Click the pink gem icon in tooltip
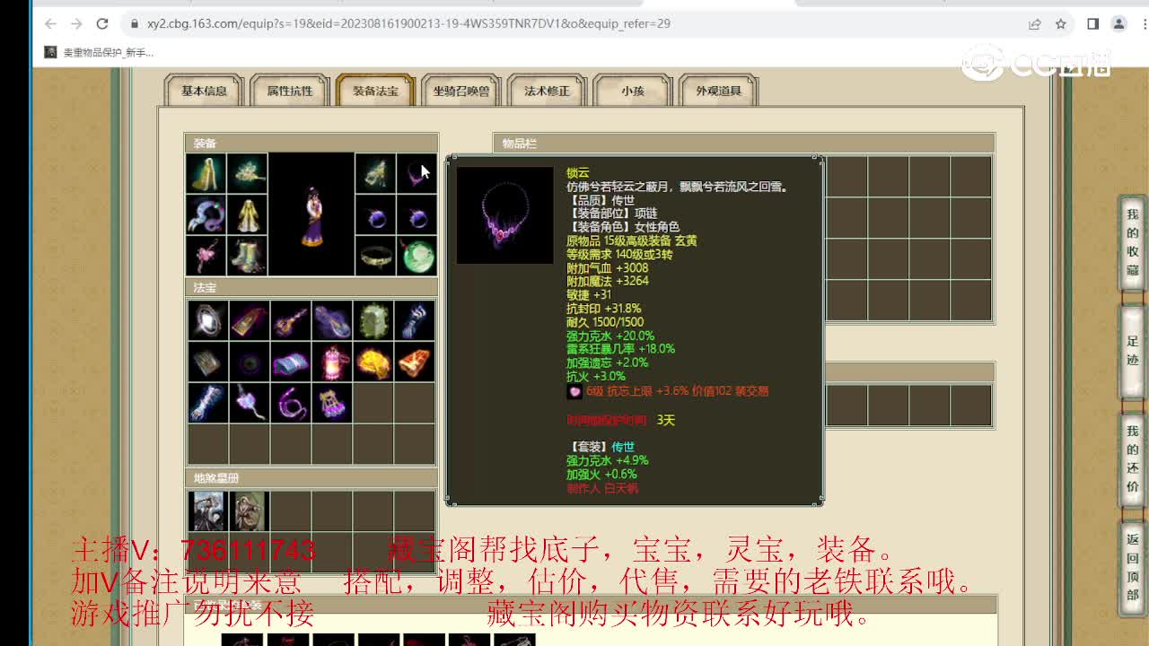The height and width of the screenshot is (646, 1149). coord(574,391)
